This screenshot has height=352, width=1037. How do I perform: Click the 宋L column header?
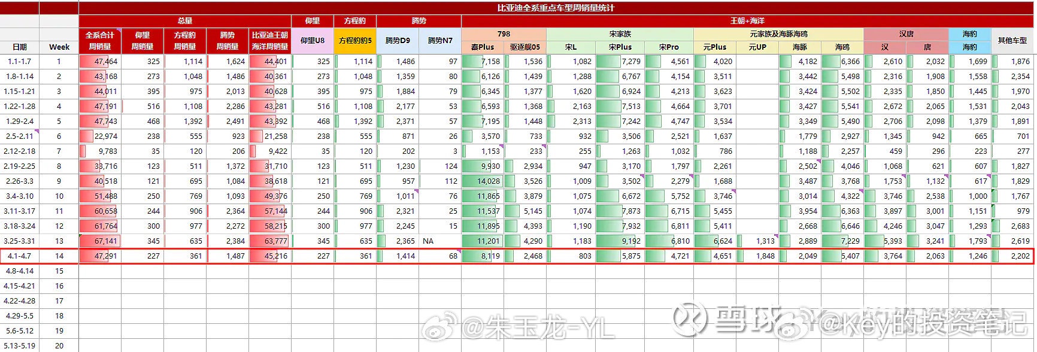[571, 47]
